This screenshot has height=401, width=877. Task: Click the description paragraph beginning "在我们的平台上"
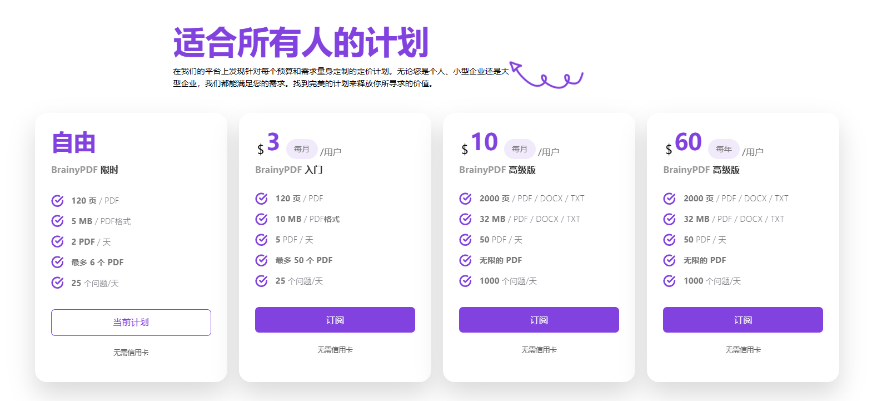click(x=341, y=77)
